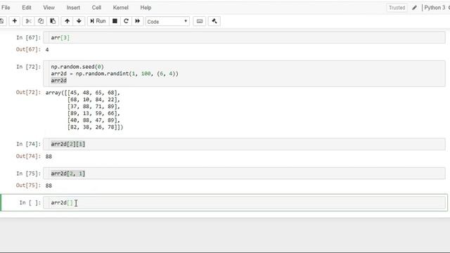Click the Out[67] value 4
This screenshot has width=450, height=253.
coord(47,50)
